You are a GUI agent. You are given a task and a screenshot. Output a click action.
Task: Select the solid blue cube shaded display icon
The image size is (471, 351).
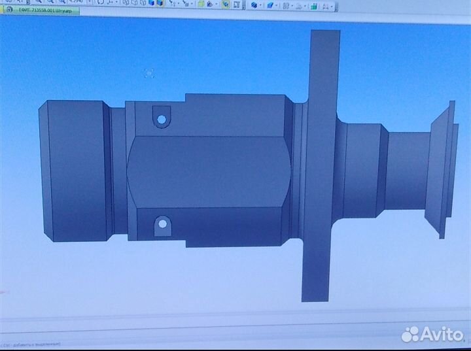152,4
